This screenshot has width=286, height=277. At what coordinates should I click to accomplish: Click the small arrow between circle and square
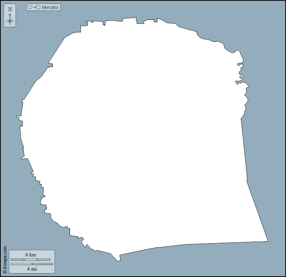click(x=34, y=7)
